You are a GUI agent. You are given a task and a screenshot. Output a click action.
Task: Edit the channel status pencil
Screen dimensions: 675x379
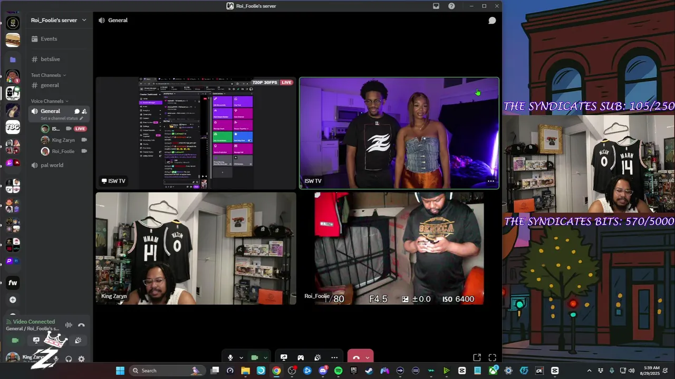[x=81, y=118]
